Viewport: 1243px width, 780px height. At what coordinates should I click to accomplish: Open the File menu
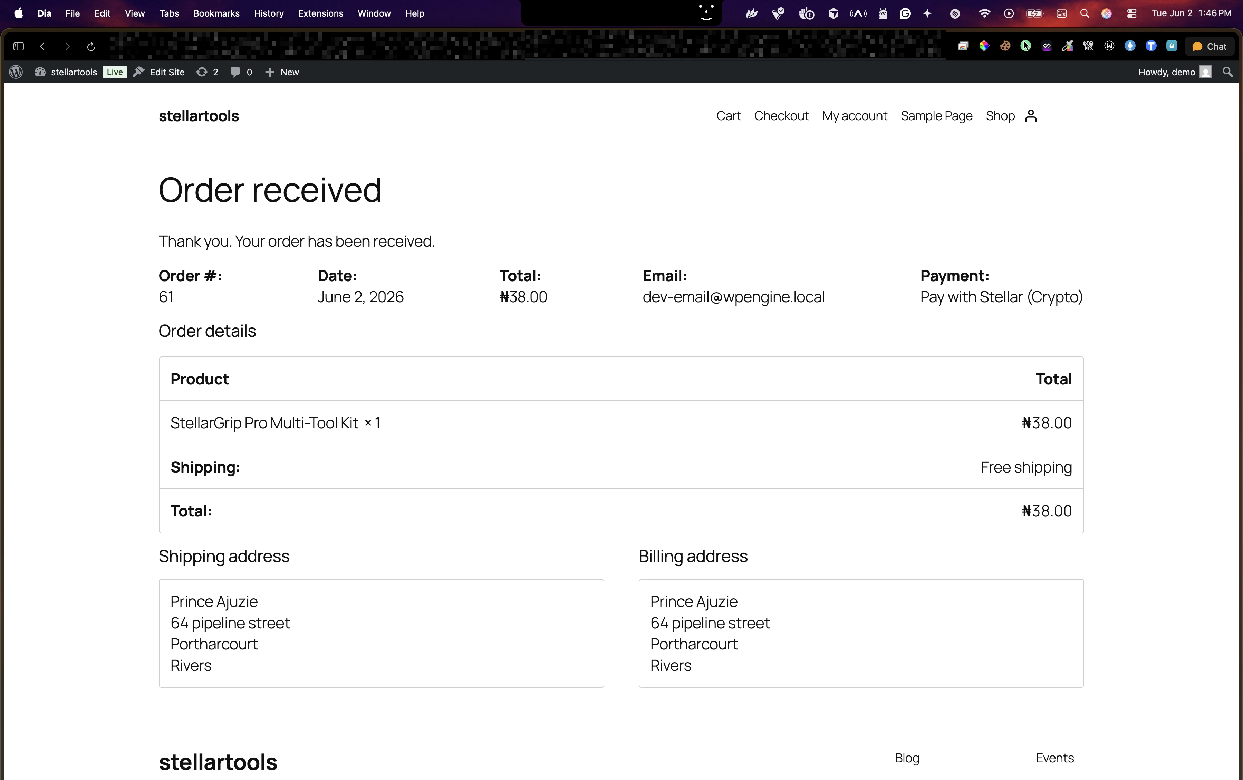(x=73, y=13)
